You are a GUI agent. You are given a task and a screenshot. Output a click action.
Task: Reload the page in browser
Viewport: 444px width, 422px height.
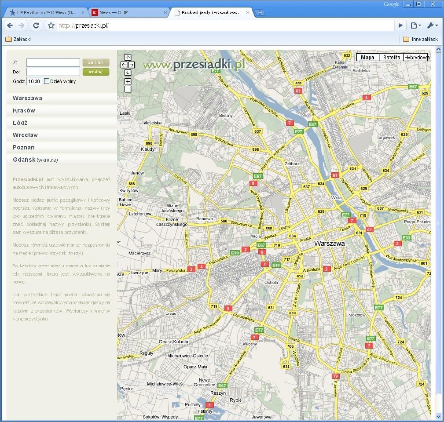(36, 25)
